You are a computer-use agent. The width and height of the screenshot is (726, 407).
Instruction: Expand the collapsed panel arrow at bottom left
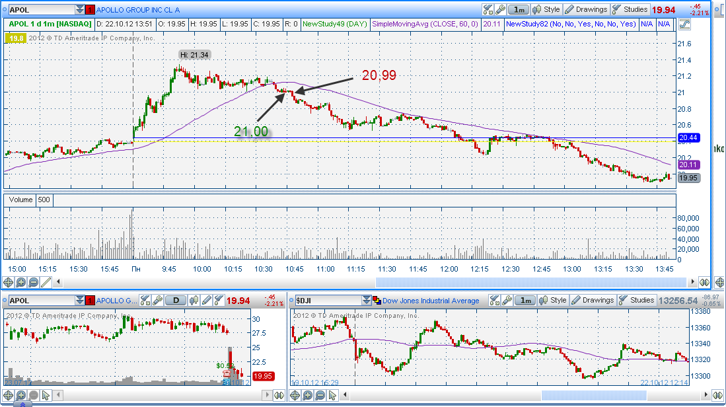click(x=22, y=404)
